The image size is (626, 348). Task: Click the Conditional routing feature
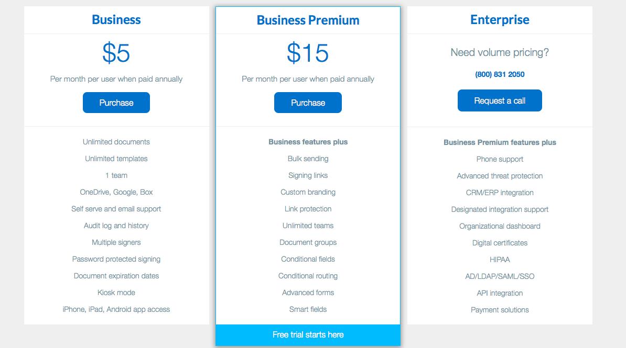pos(308,276)
